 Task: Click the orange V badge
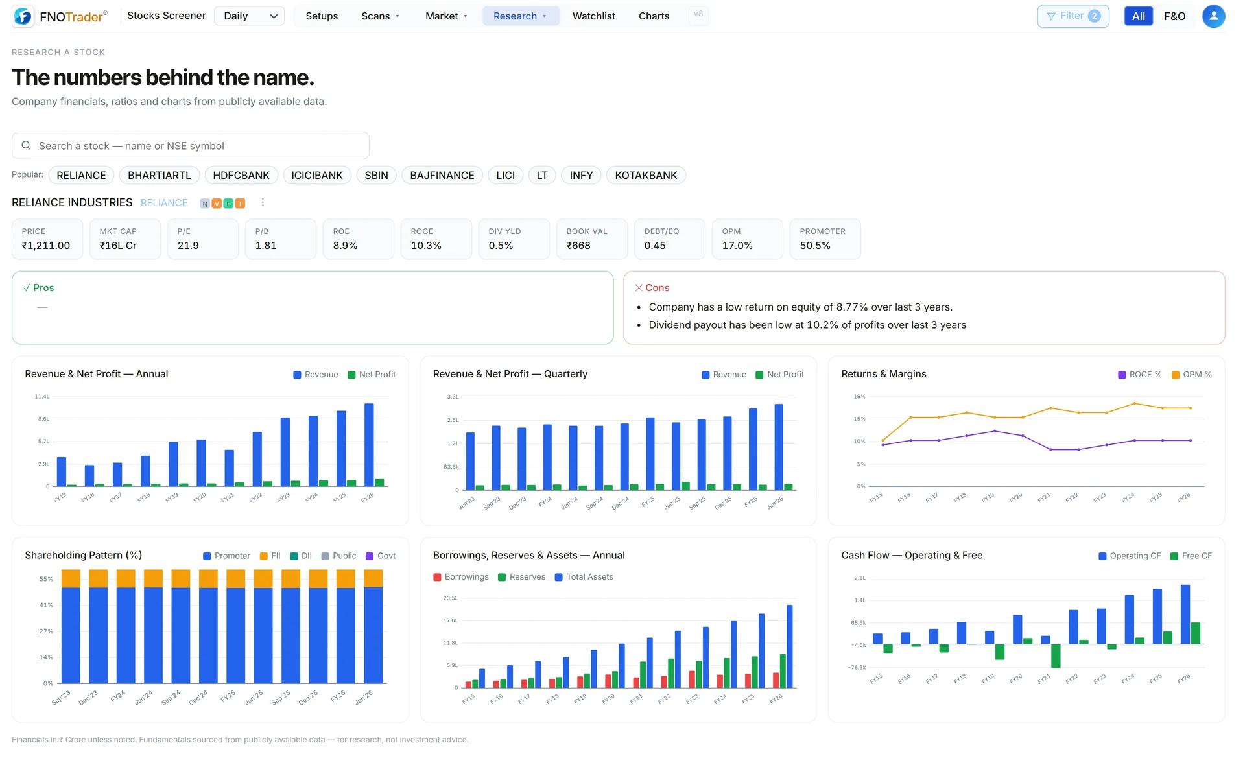pos(217,204)
